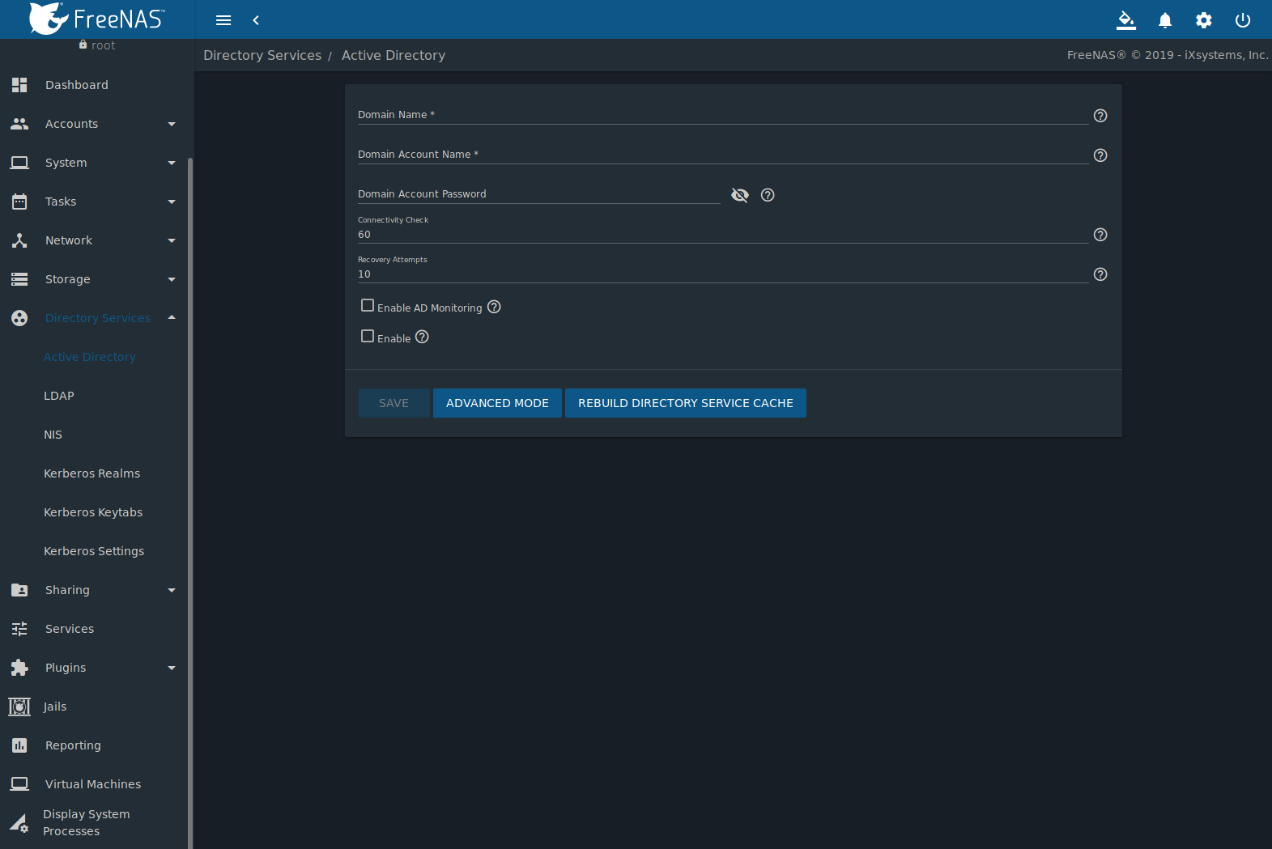Click the power icon

[1243, 20]
